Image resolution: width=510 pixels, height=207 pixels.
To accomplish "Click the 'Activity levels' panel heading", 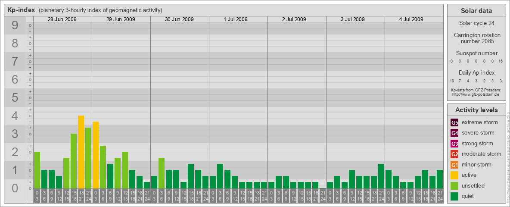I will click(x=476, y=110).
